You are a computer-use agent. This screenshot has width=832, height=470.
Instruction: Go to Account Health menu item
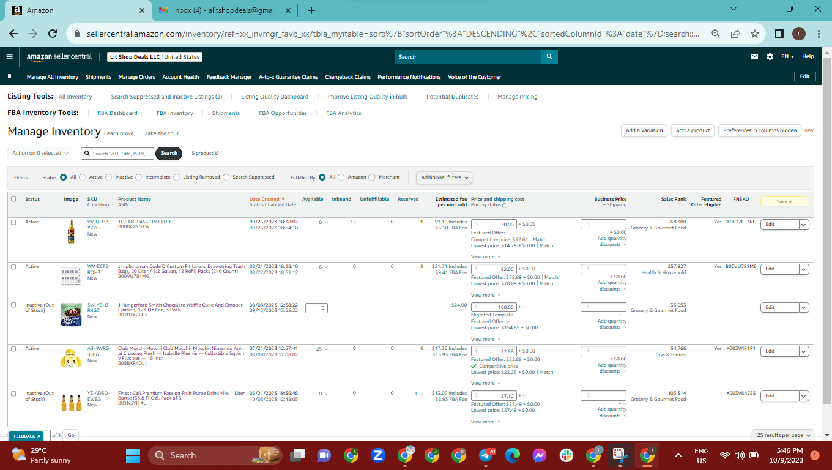[181, 77]
